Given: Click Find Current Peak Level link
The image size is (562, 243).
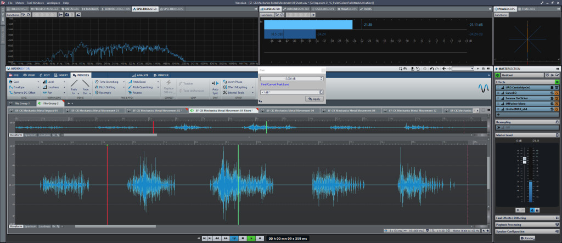Looking at the screenshot, I should [x=276, y=84].
